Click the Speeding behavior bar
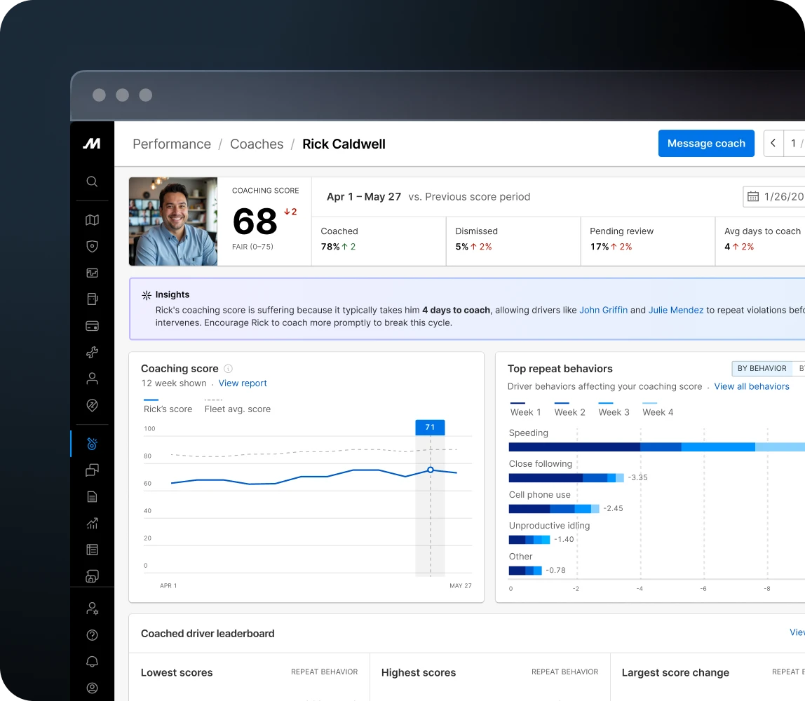The image size is (805, 701). pos(656,447)
